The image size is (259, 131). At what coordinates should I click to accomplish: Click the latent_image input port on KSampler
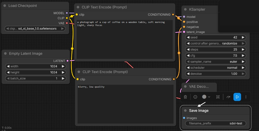click(x=184, y=32)
